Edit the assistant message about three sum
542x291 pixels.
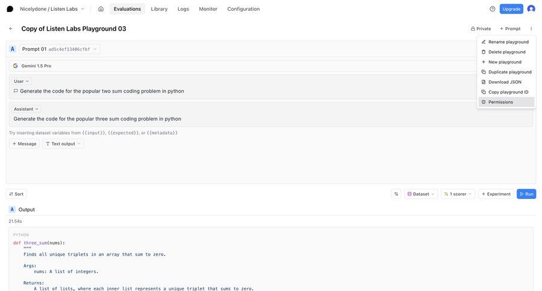[x=97, y=119]
